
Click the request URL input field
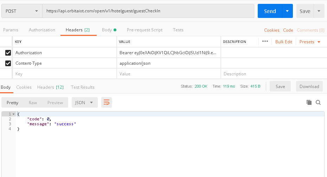148,11
